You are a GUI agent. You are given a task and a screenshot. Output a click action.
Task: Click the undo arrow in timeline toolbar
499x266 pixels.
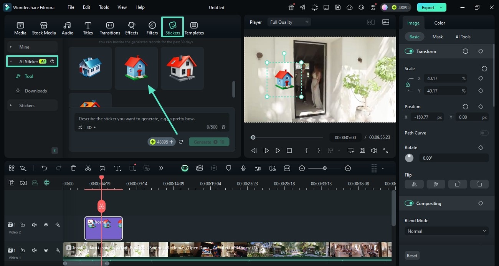[x=44, y=168]
